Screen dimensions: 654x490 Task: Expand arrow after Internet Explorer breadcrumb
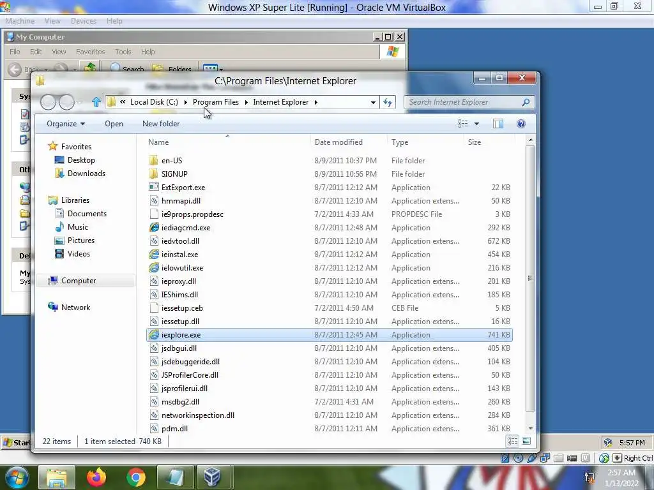(316, 102)
